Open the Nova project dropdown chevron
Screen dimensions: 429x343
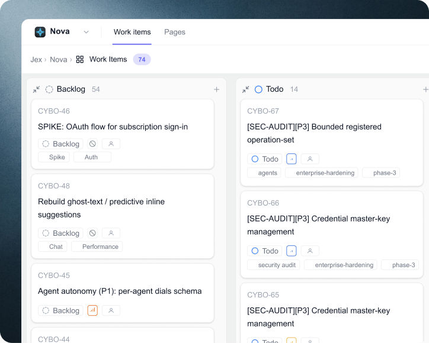[86, 32]
